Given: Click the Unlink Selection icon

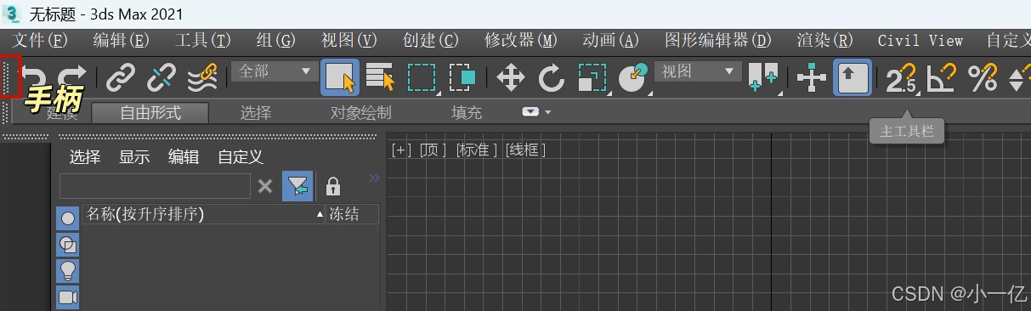Looking at the screenshot, I should click(161, 78).
